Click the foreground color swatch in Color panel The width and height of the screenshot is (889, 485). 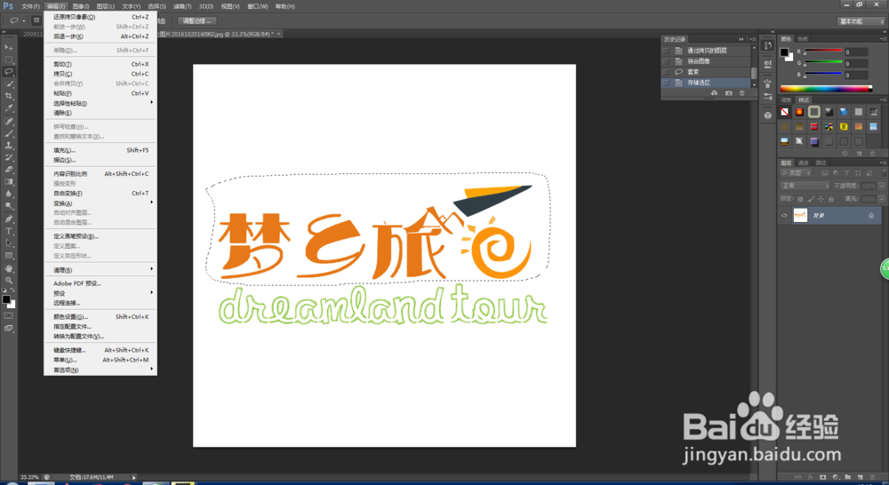click(784, 52)
